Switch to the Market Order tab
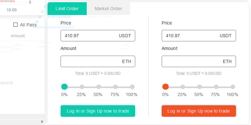 108,9
